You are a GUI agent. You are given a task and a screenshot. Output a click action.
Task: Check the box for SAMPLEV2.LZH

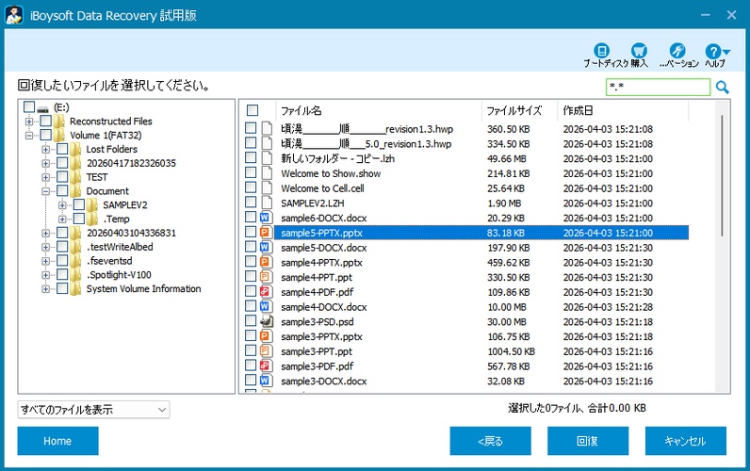[x=251, y=203]
